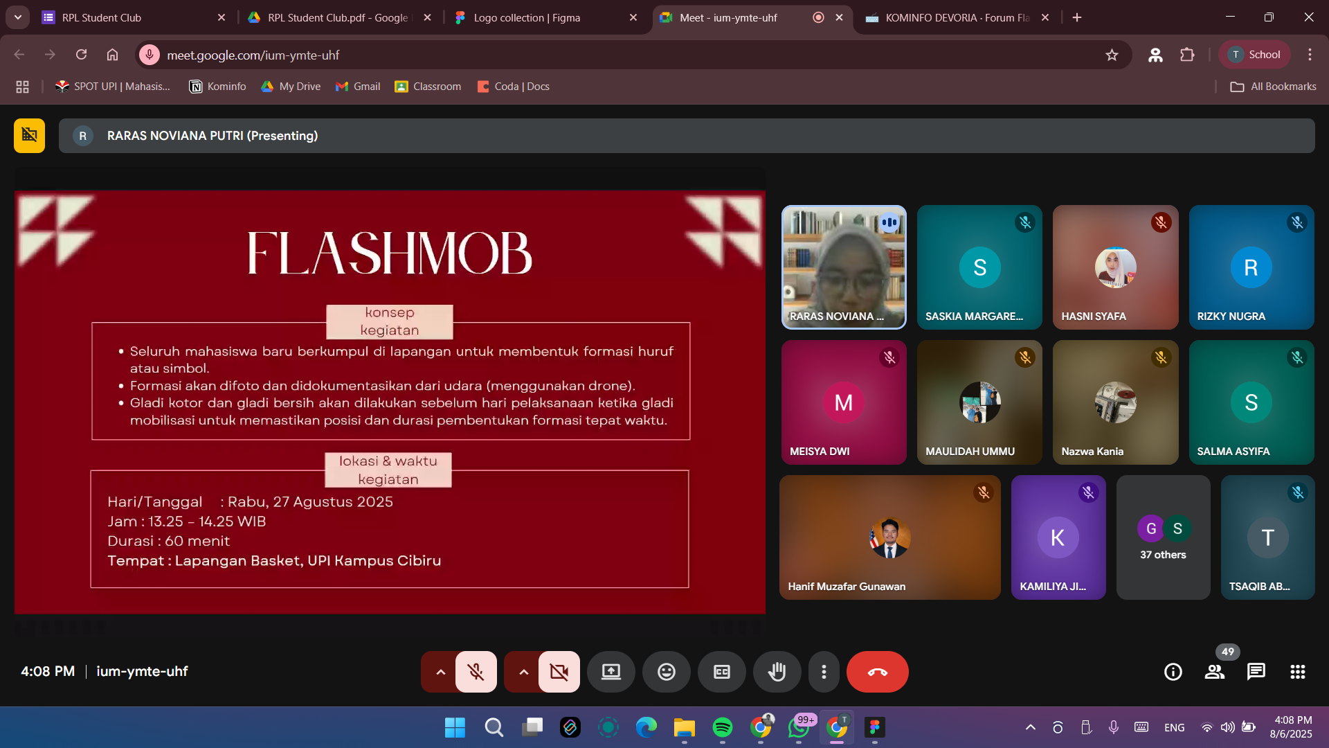Leave the call

(877, 671)
